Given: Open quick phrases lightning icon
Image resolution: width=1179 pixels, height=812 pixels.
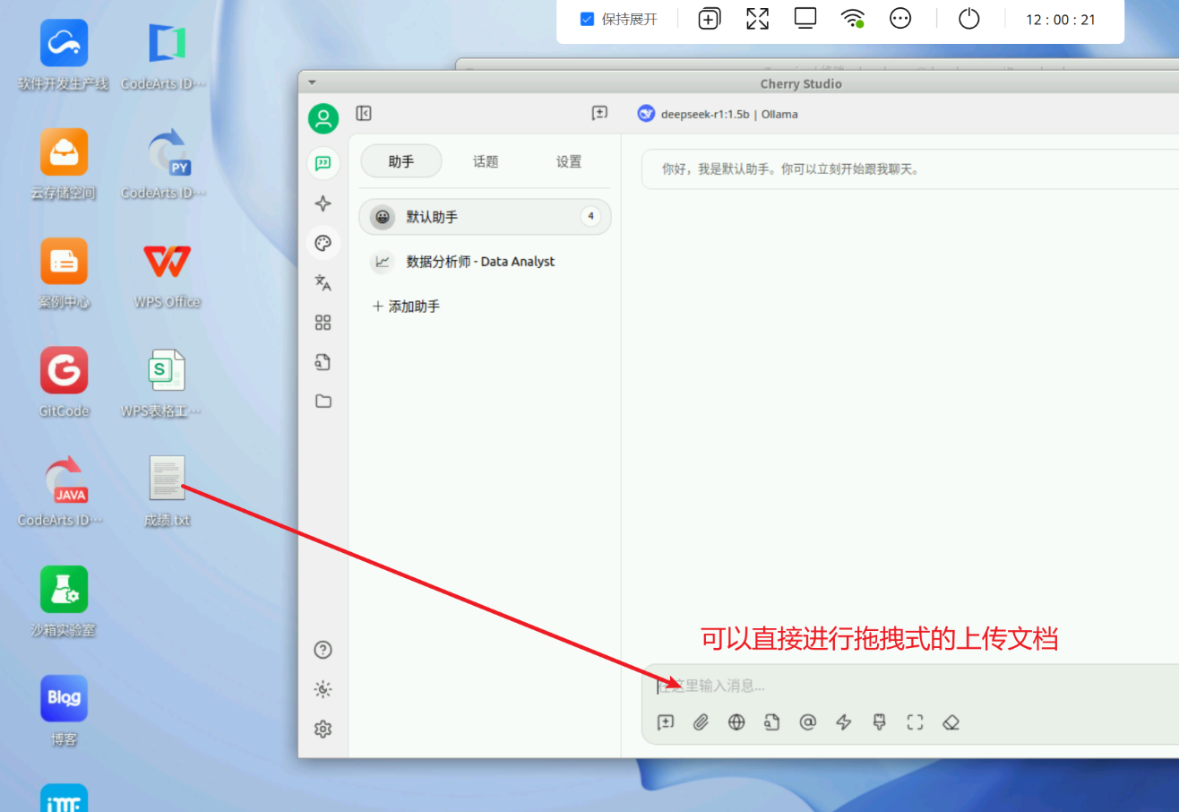Looking at the screenshot, I should tap(843, 722).
